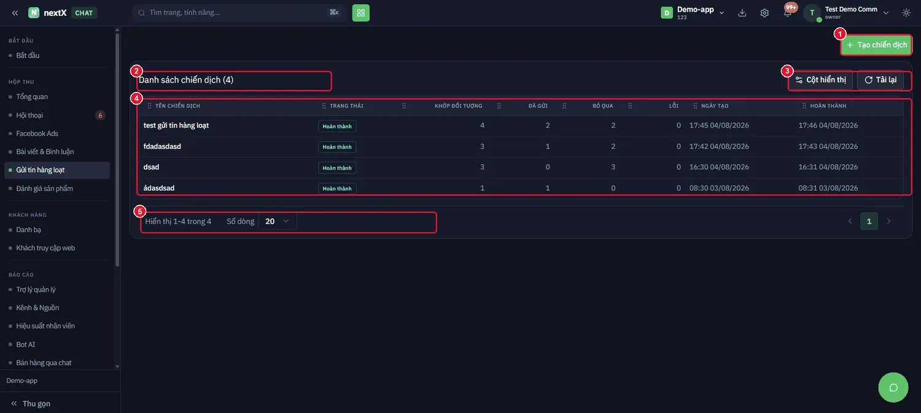Open the green chat bubble widget
921x413 pixels.
click(893, 387)
